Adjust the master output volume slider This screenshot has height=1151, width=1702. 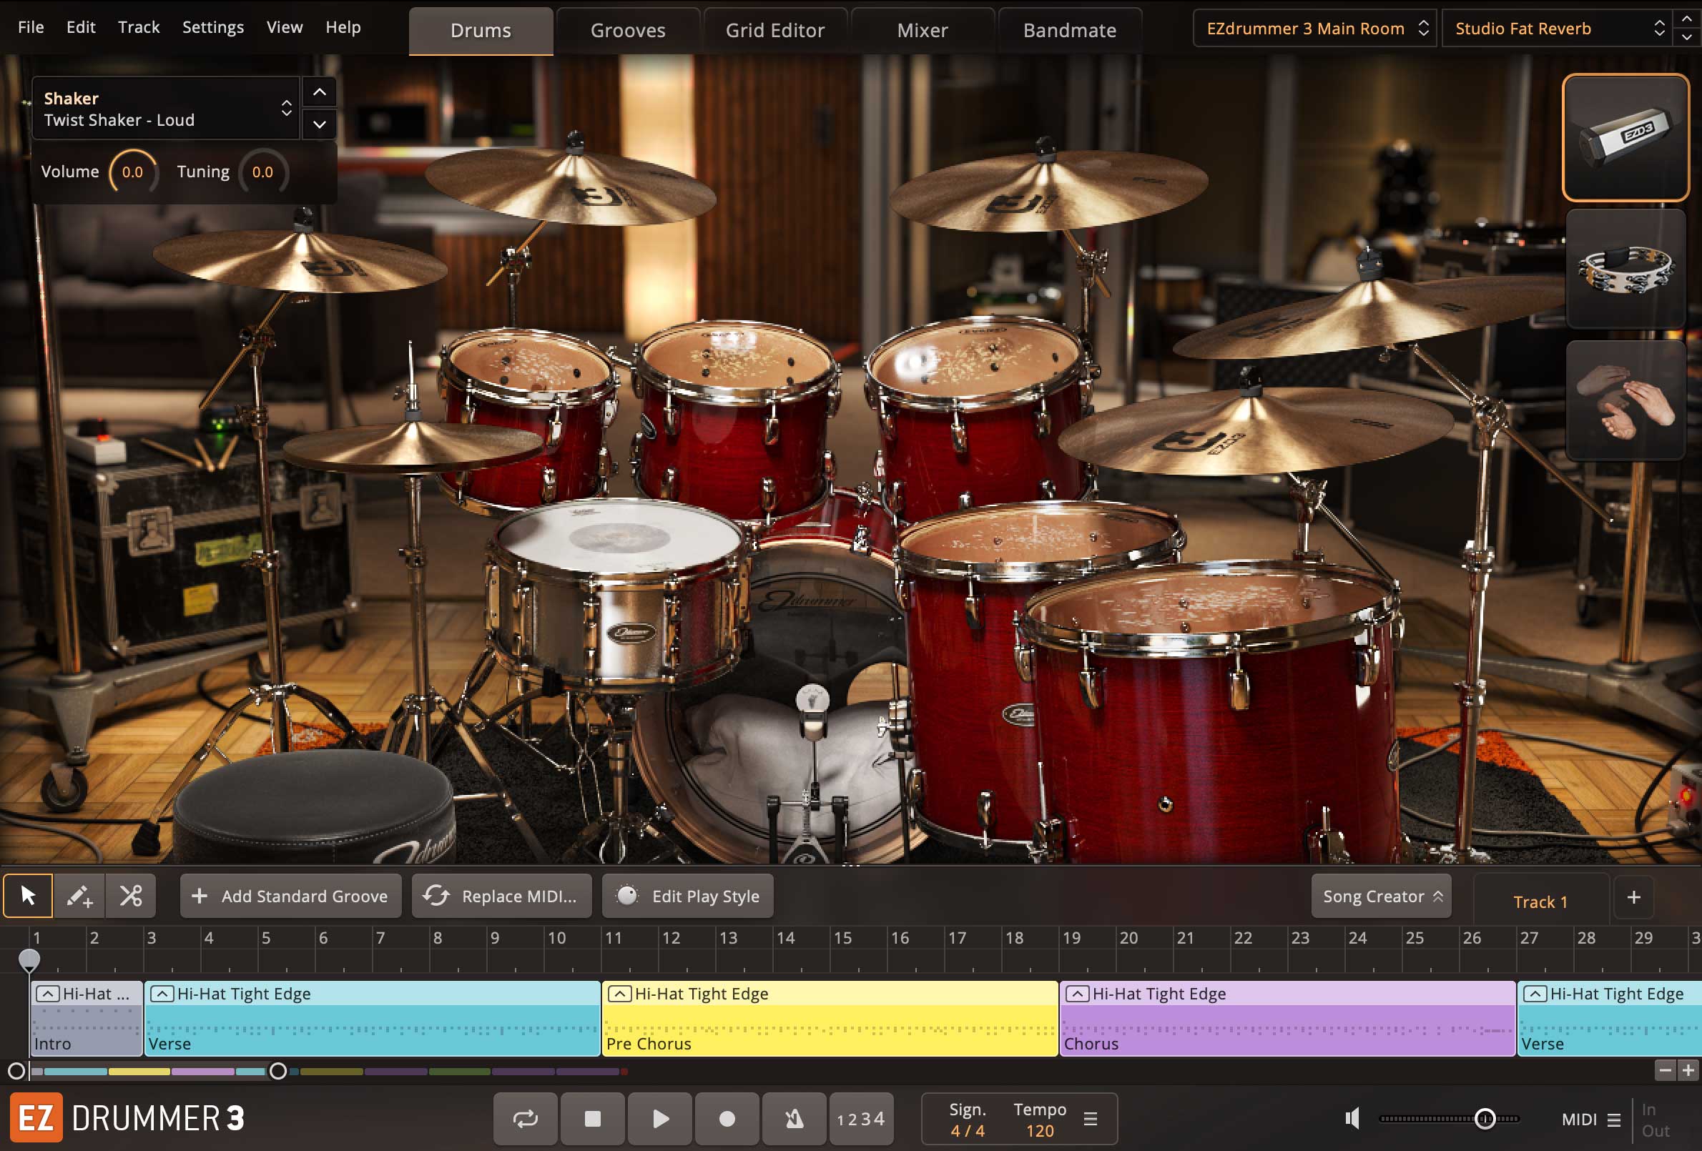point(1485,1119)
